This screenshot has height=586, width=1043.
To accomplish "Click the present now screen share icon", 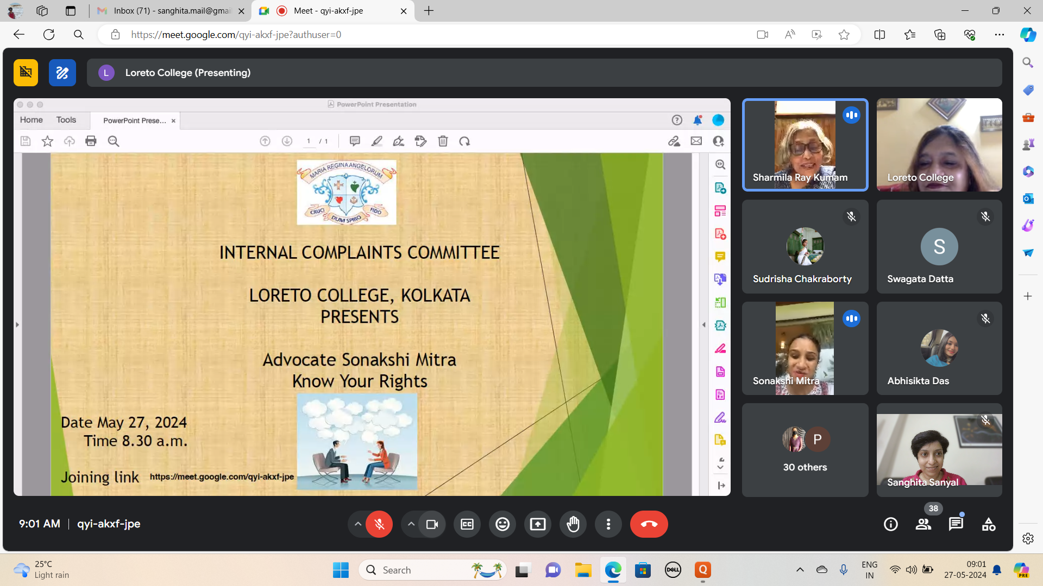I will pos(537,524).
